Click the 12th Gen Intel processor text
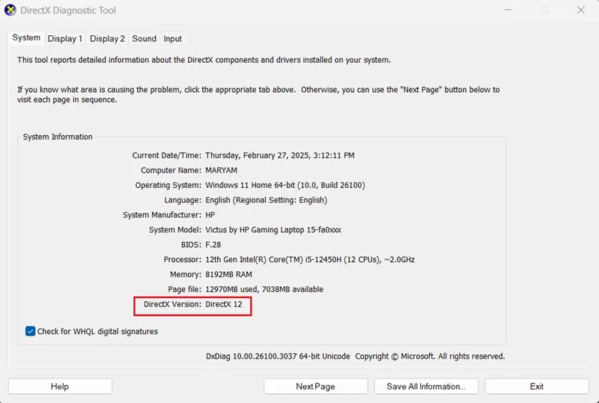The width and height of the screenshot is (599, 403). pyautogui.click(x=310, y=260)
